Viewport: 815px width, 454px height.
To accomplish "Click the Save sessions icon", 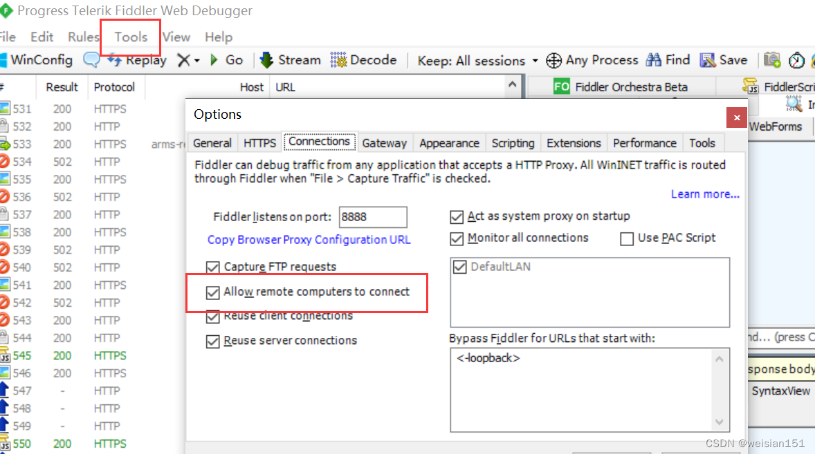I will 724,60.
